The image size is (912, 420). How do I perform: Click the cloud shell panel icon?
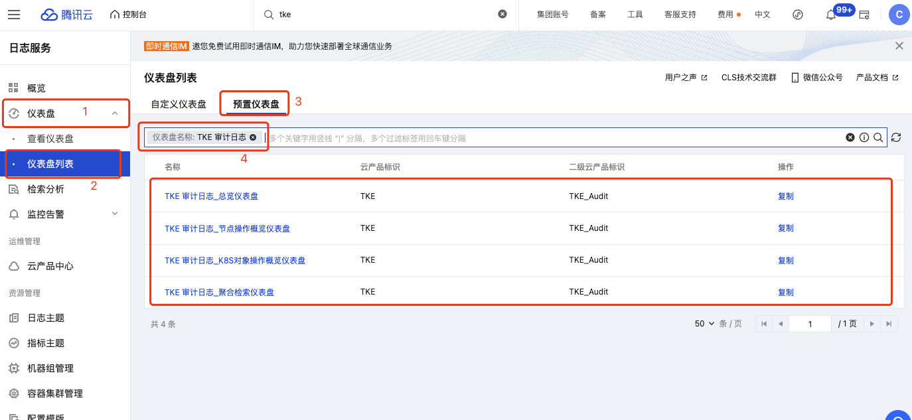tap(865, 15)
